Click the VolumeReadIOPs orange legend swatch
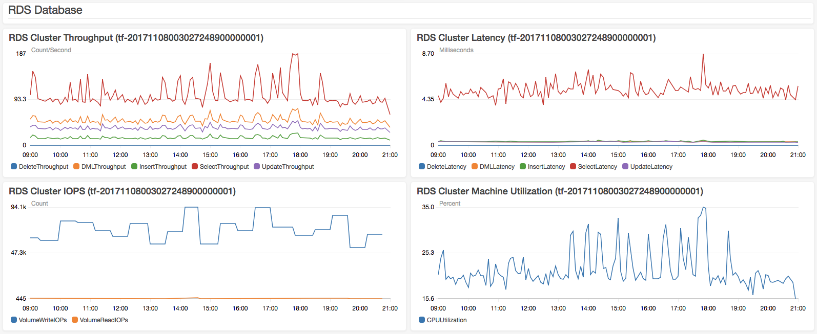The width and height of the screenshot is (817, 334). point(75,320)
